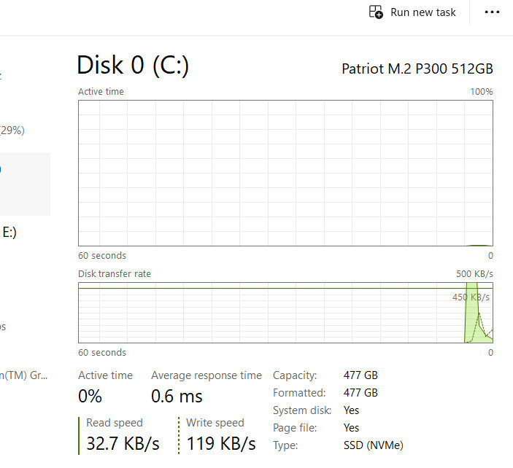
Task: Select the 32.7 KB/s read speed value
Action: pyautogui.click(x=123, y=442)
